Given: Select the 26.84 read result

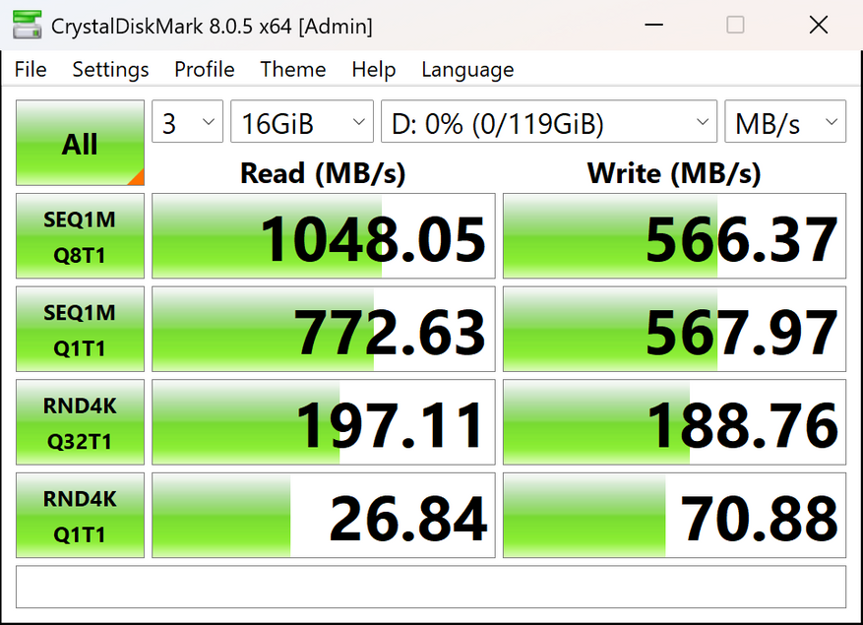Looking at the screenshot, I should (x=324, y=516).
